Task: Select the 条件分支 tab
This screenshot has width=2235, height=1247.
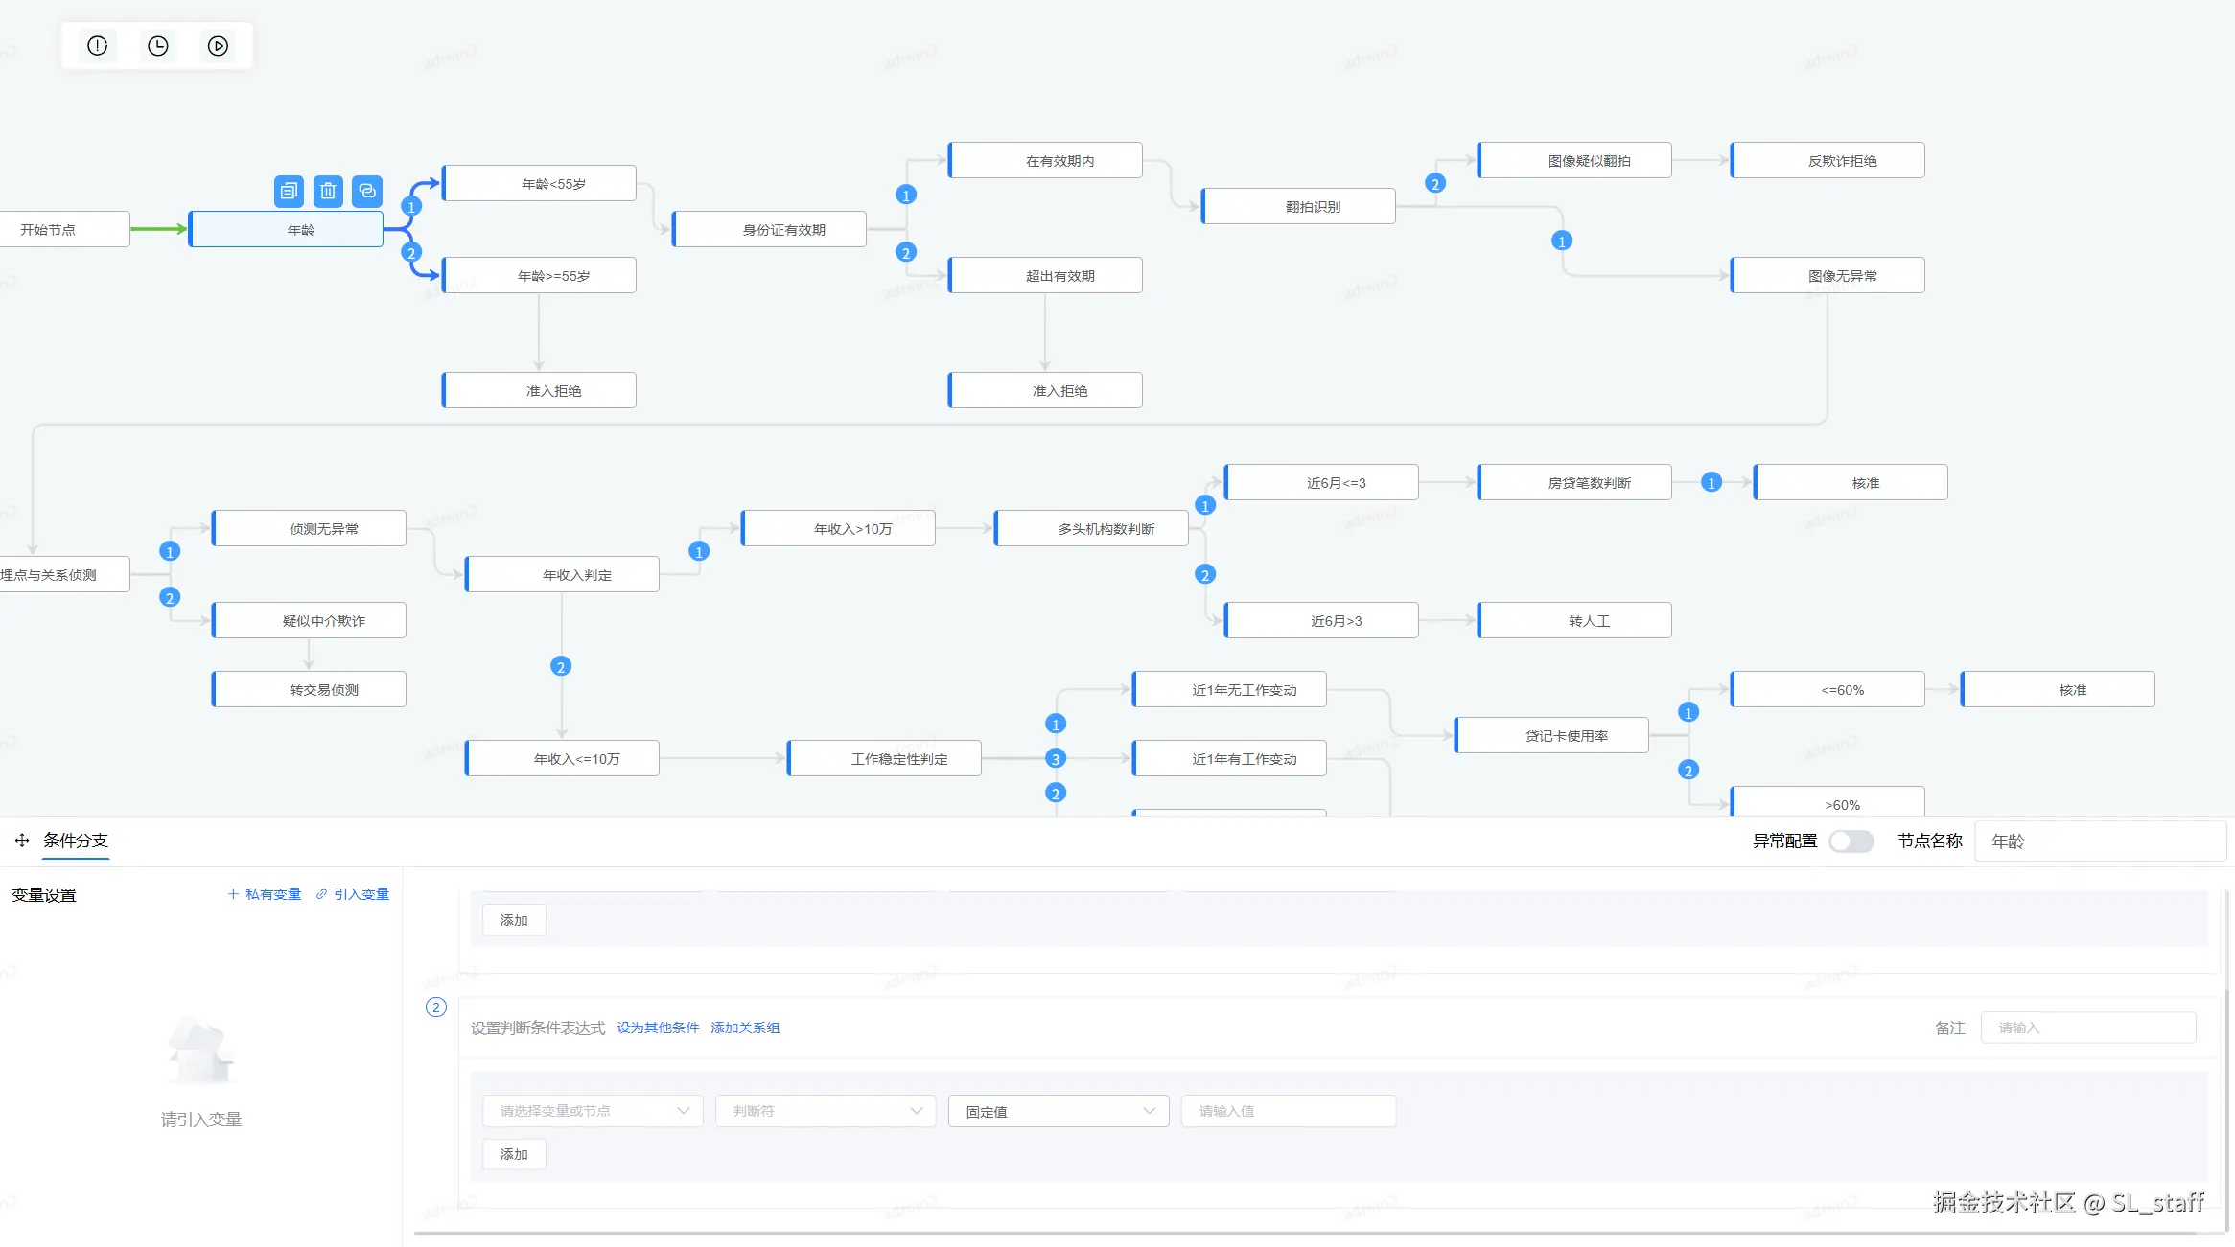Action: coord(76,841)
